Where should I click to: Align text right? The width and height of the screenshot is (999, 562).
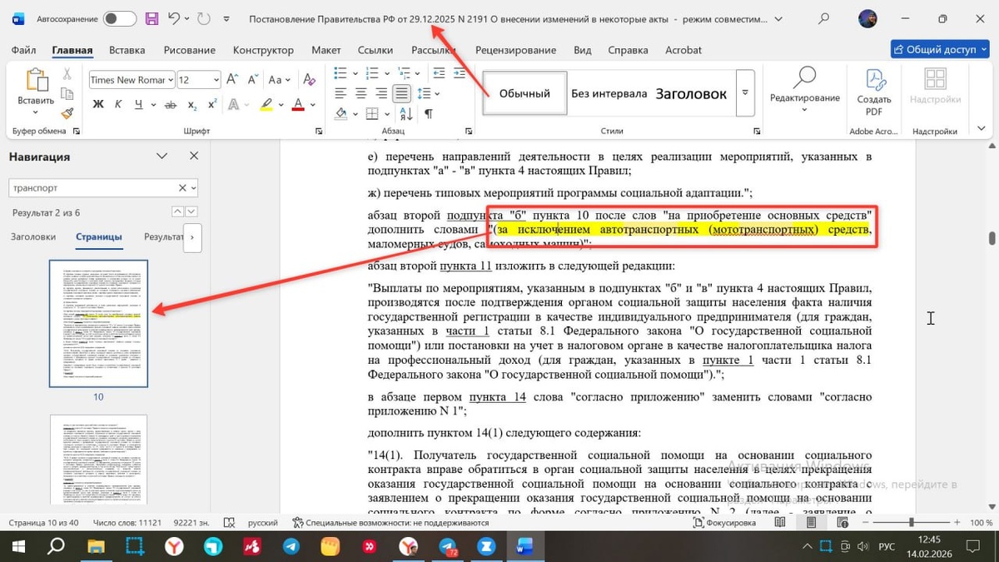381,93
